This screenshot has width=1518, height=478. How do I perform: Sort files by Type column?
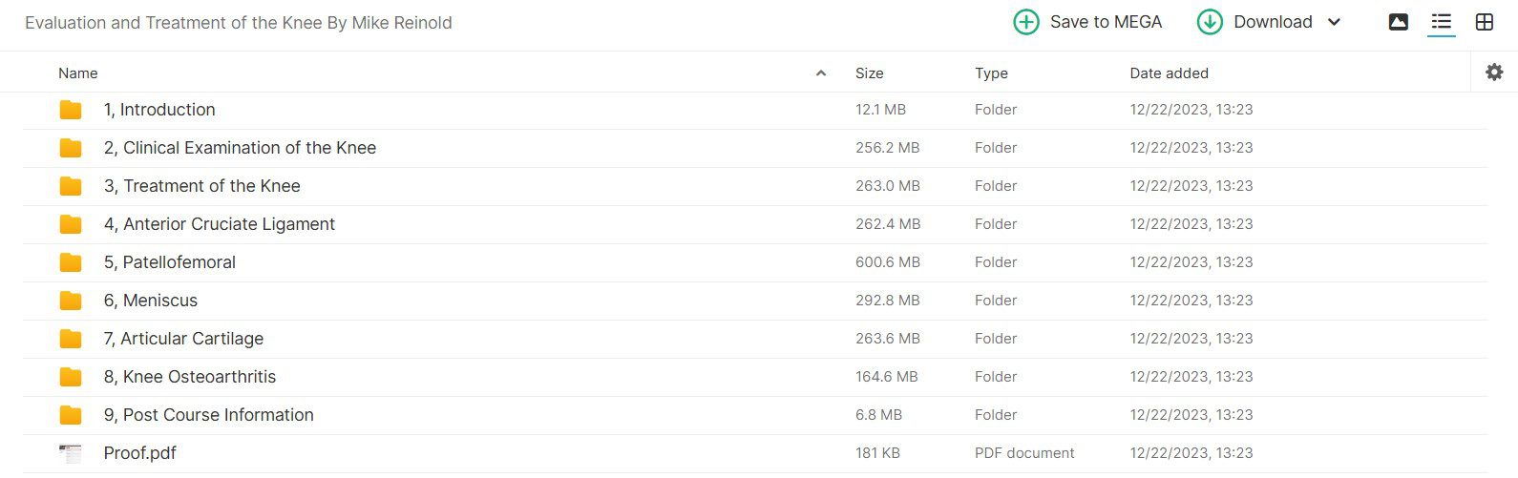[991, 73]
